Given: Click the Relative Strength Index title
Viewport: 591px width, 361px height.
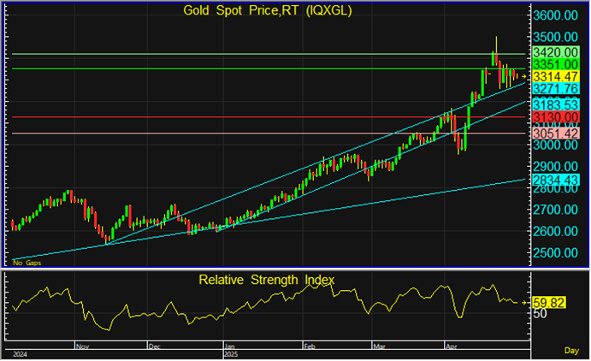Looking at the screenshot, I should pos(266,280).
